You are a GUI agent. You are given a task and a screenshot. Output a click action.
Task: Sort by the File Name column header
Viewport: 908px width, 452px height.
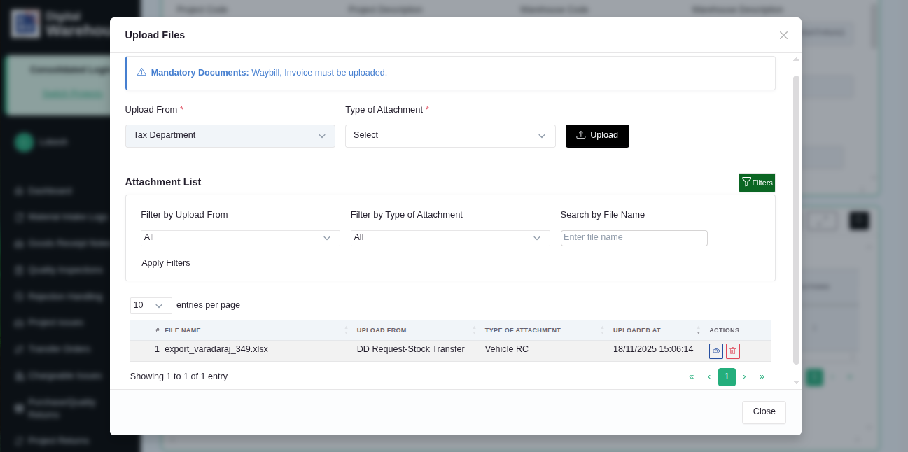pos(183,330)
